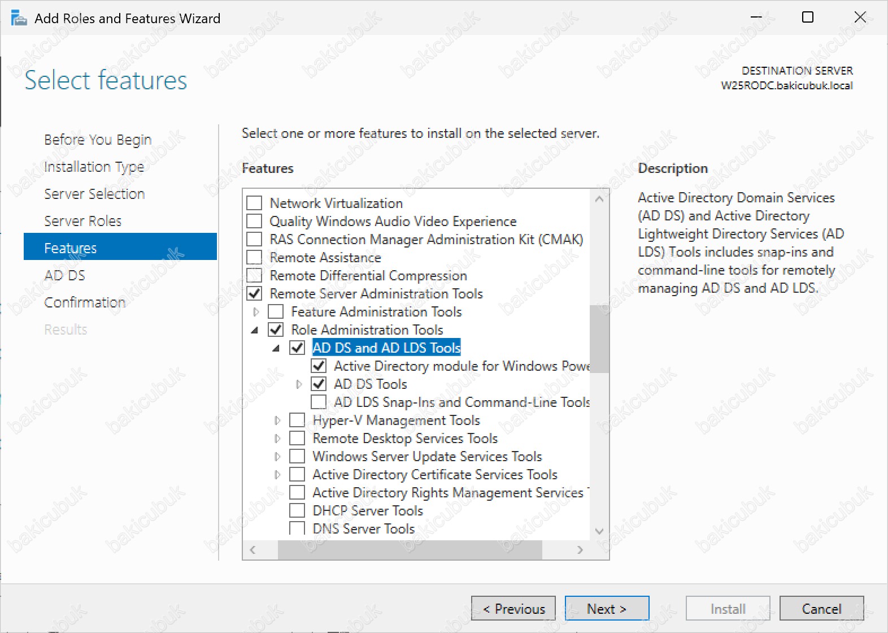Click the Next button
The width and height of the screenshot is (888, 633).
click(607, 609)
